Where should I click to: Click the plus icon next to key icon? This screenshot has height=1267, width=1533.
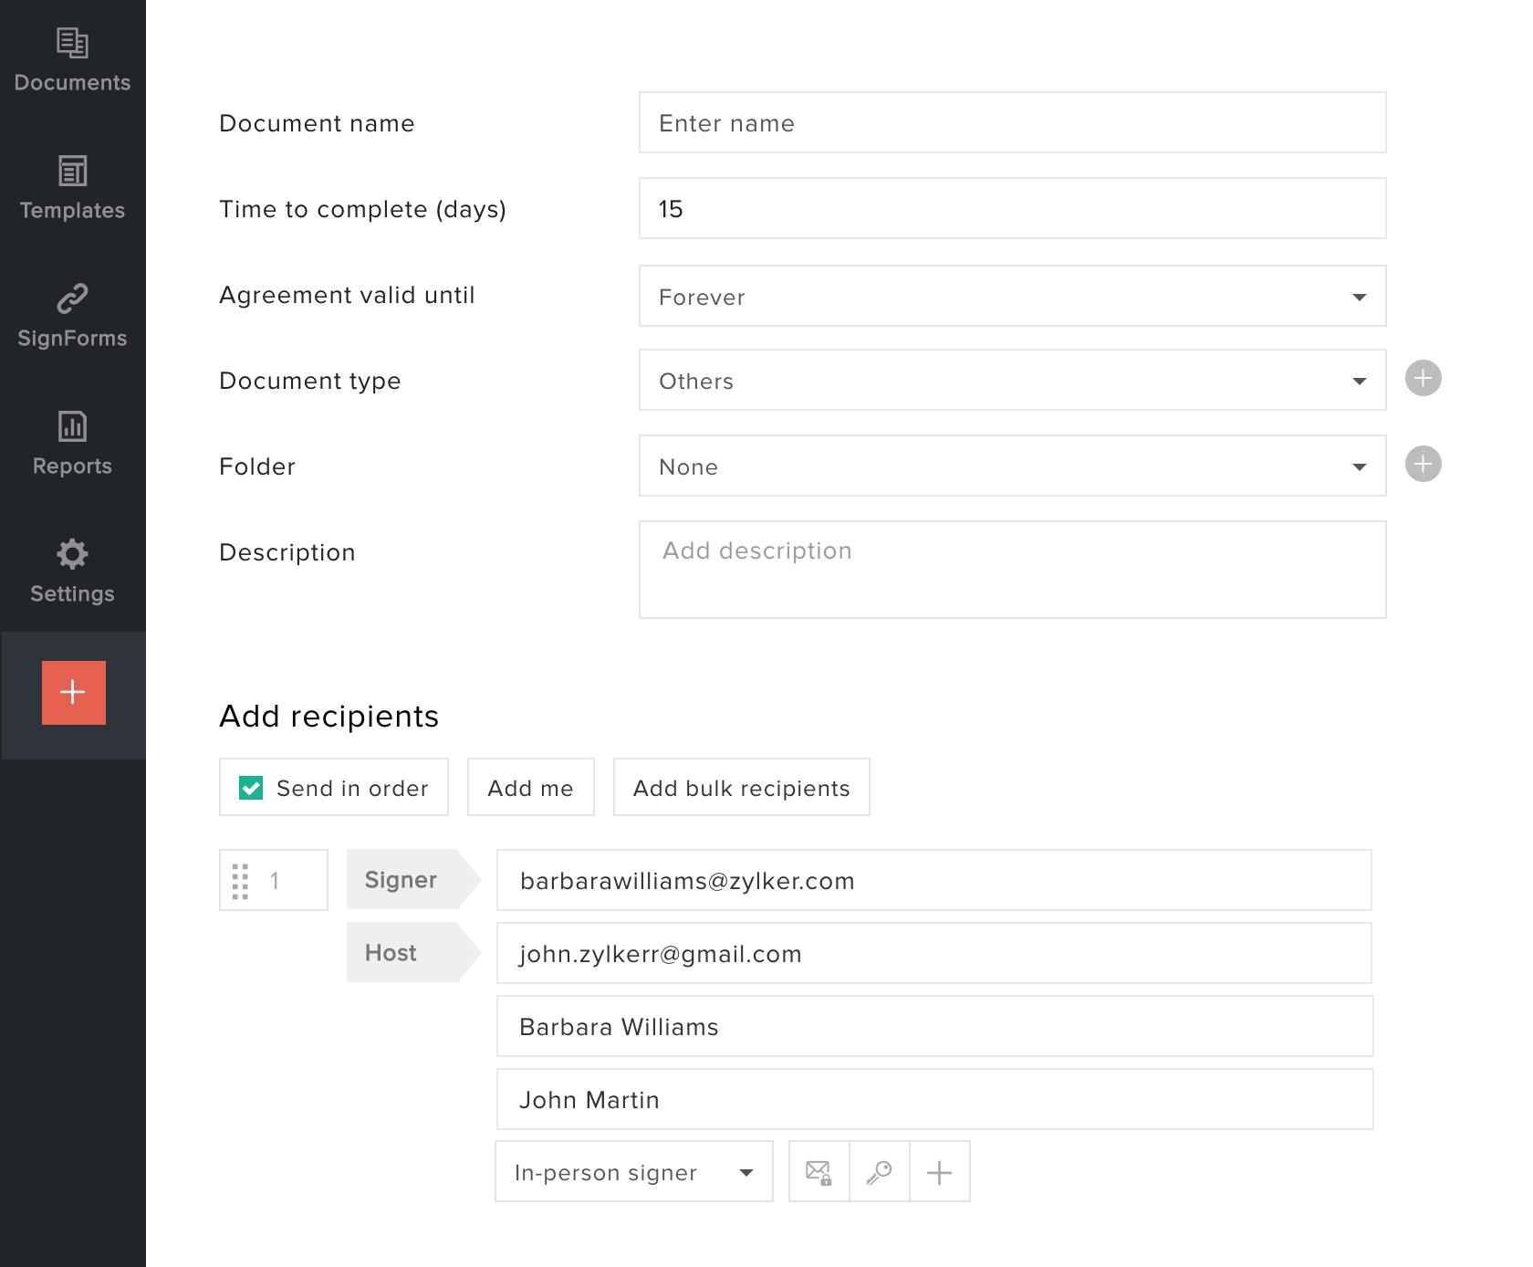tap(939, 1172)
